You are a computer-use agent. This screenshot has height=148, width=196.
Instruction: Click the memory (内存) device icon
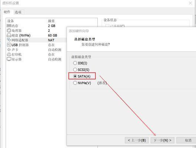pyautogui.click(x=9, y=26)
